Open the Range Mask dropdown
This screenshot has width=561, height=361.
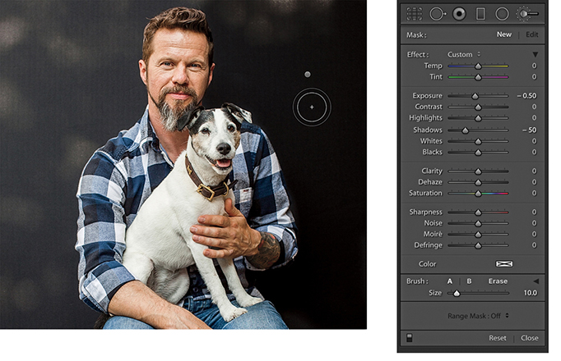point(478,315)
